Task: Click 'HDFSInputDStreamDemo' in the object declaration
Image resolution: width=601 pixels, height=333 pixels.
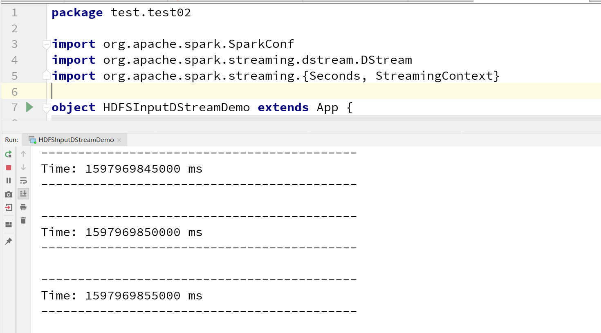Action: 176,107
